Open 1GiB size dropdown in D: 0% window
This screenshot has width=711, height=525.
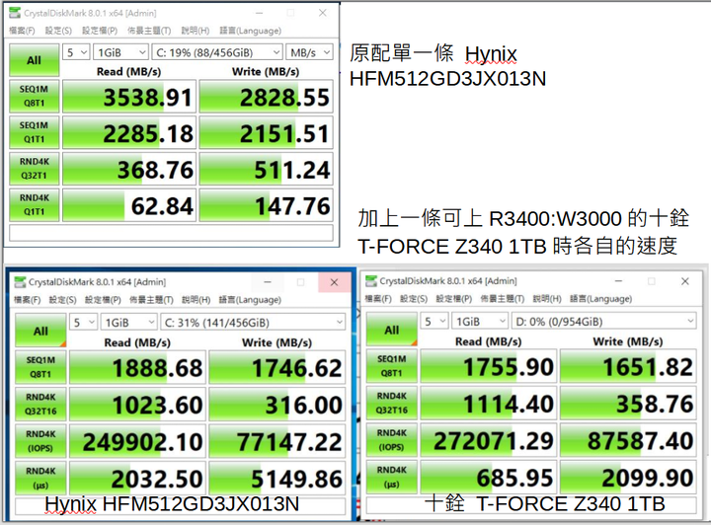tap(480, 322)
